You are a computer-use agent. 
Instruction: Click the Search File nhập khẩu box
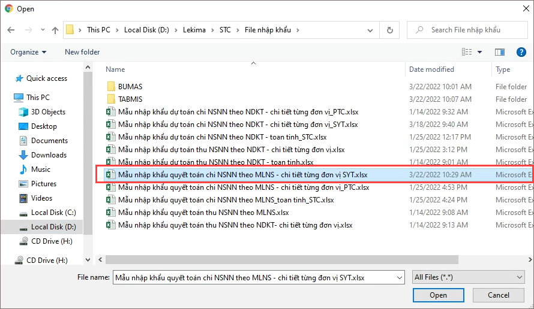467,30
